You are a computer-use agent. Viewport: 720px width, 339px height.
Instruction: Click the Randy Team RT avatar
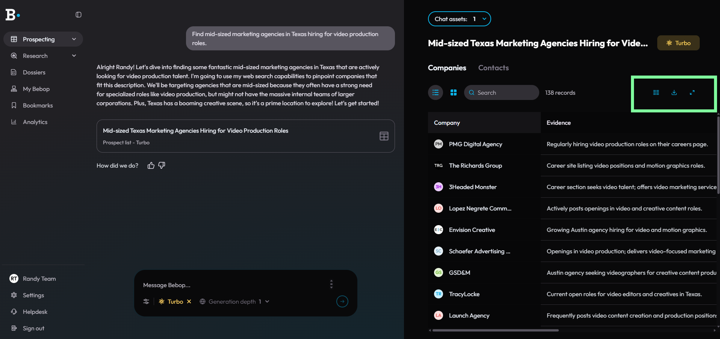click(14, 278)
